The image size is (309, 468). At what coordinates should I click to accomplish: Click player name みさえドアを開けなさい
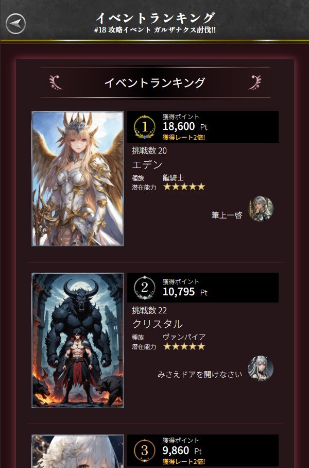(x=200, y=374)
